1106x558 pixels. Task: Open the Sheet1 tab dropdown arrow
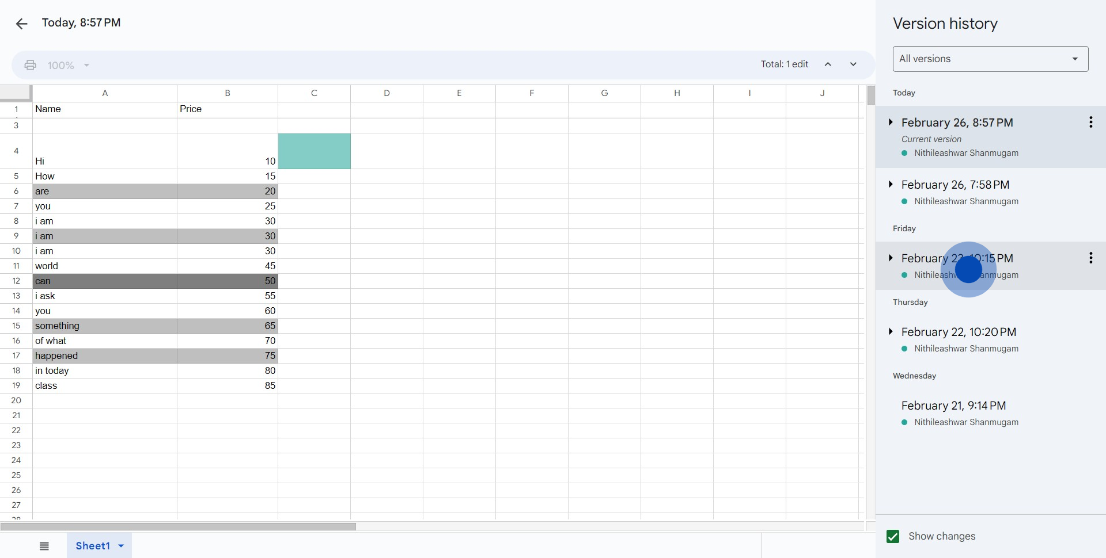(121, 546)
